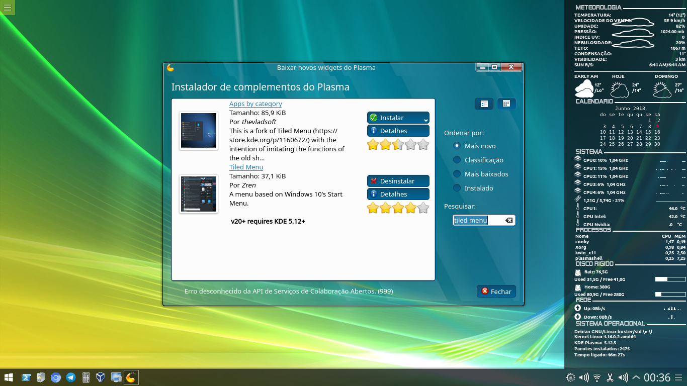Switch to the details list view mode

pyautogui.click(x=484, y=104)
